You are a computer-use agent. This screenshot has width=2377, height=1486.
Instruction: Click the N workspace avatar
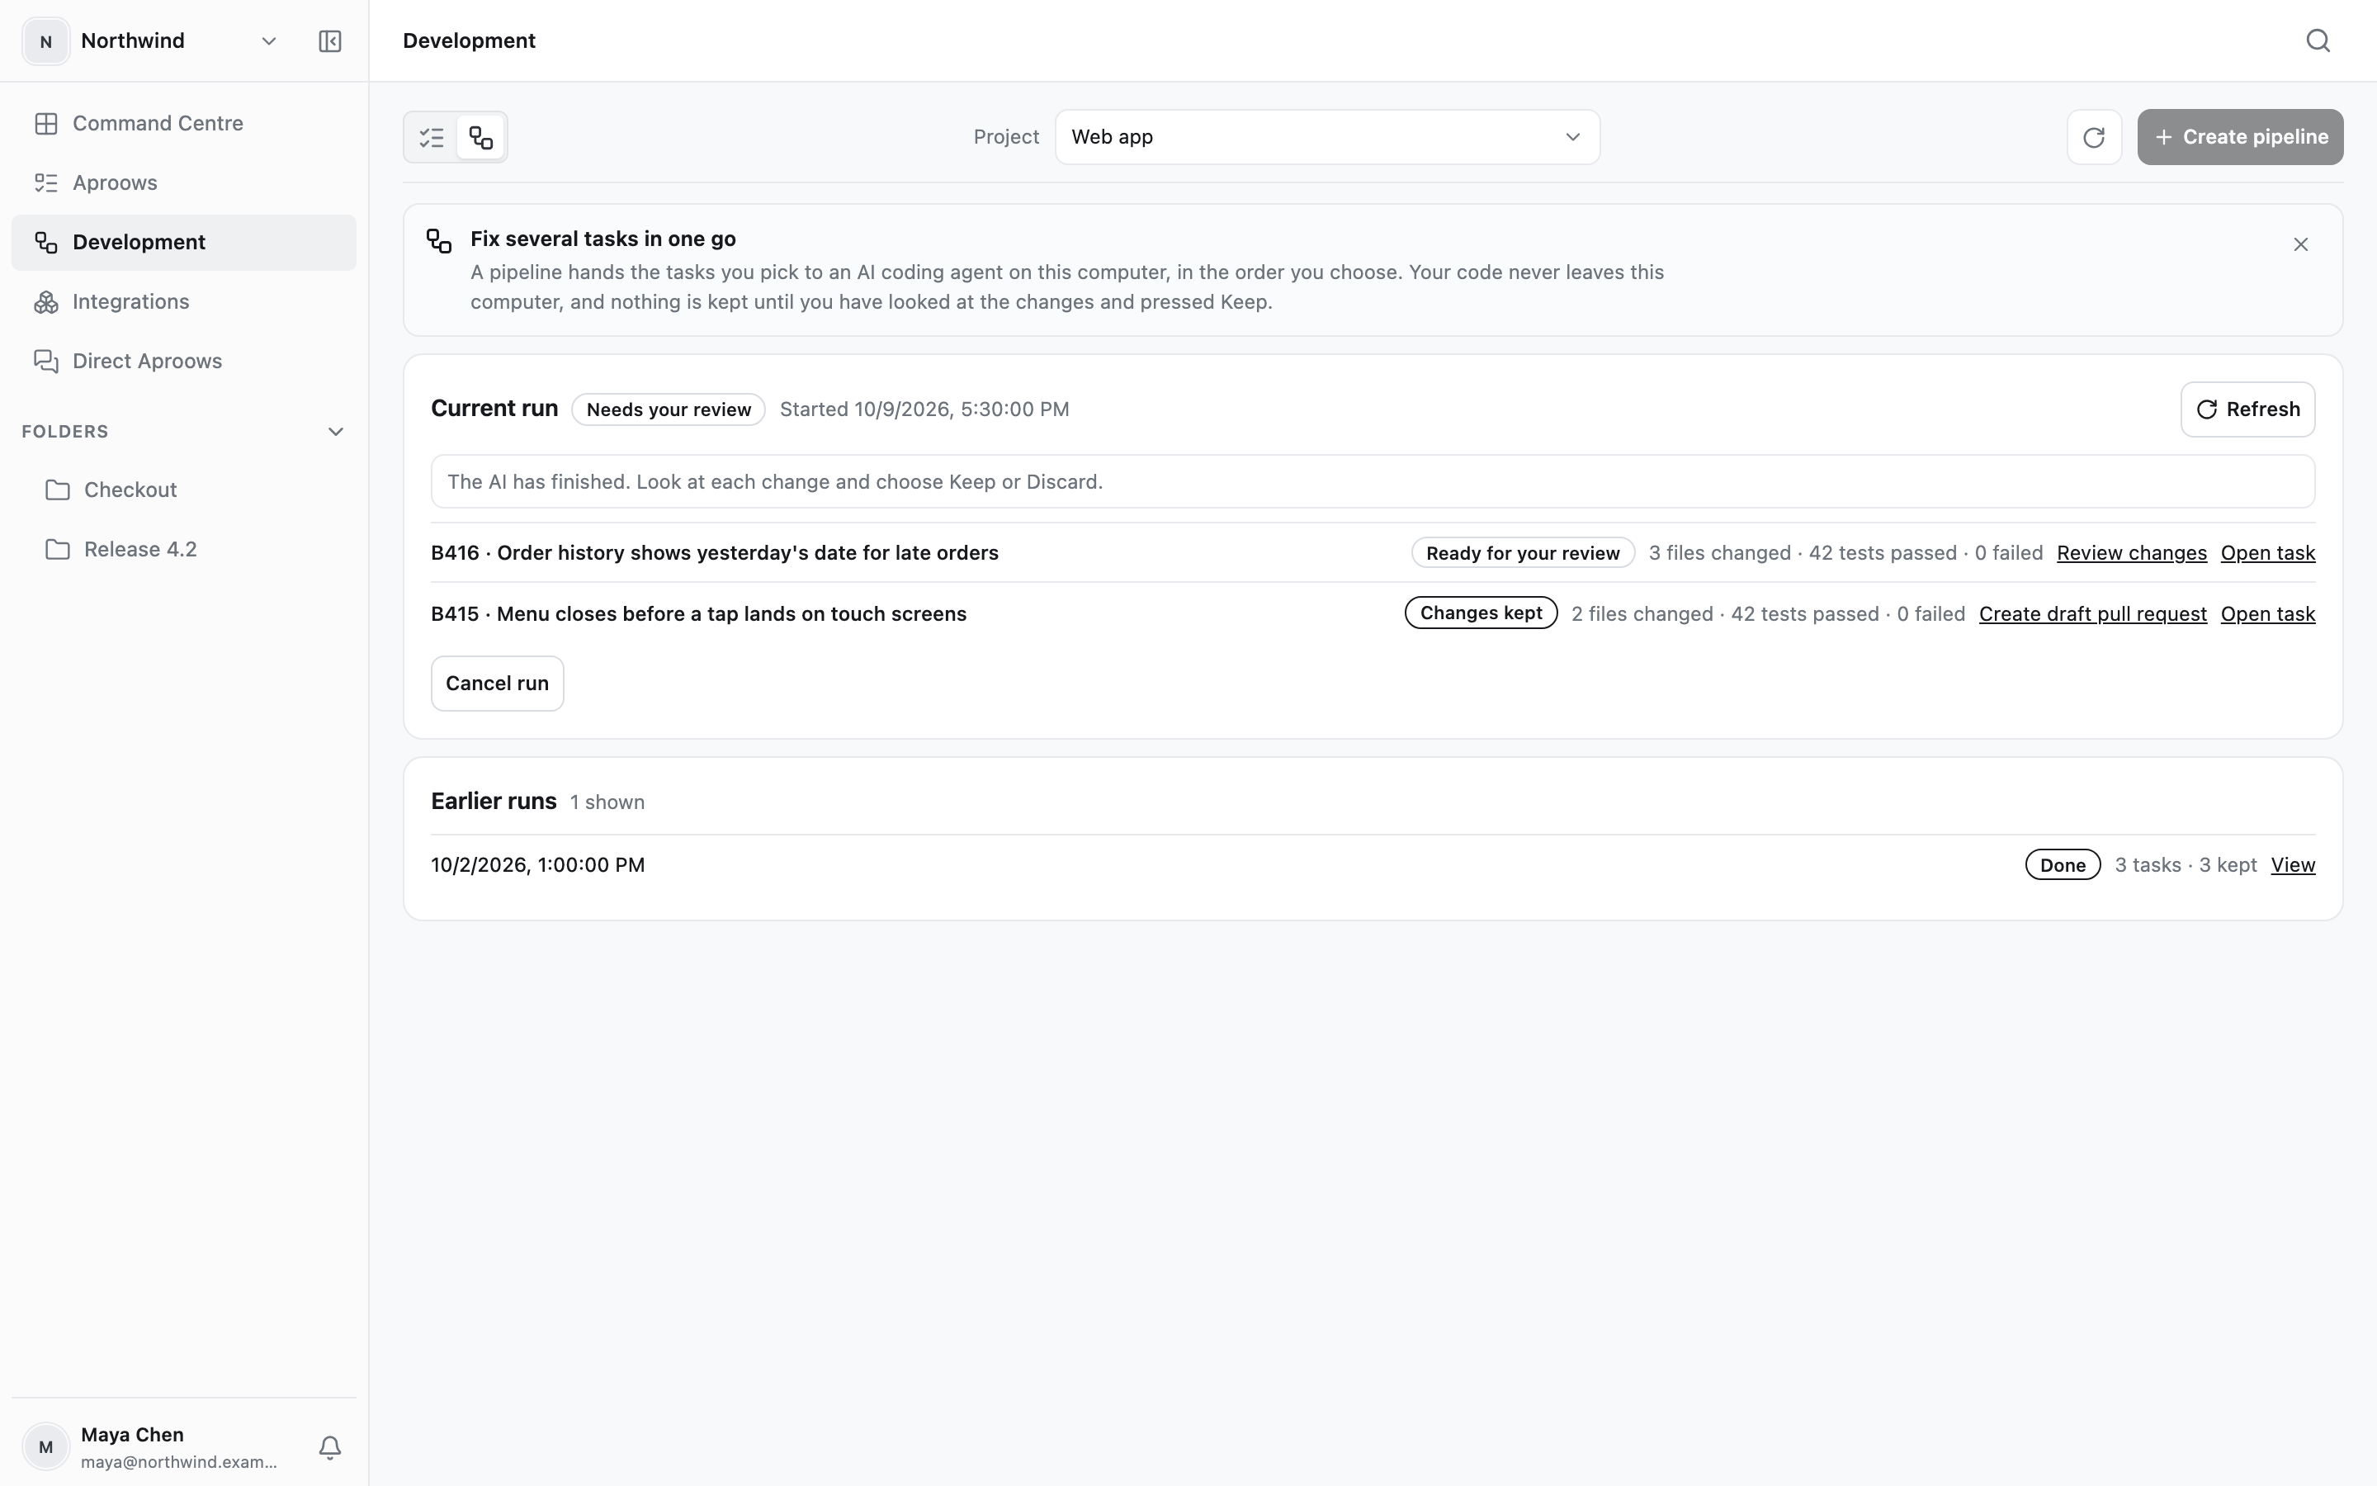tap(46, 41)
